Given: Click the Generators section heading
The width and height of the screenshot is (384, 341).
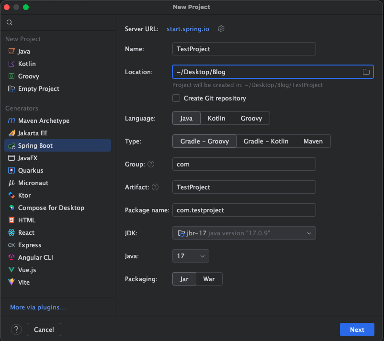Looking at the screenshot, I should 22,109.
